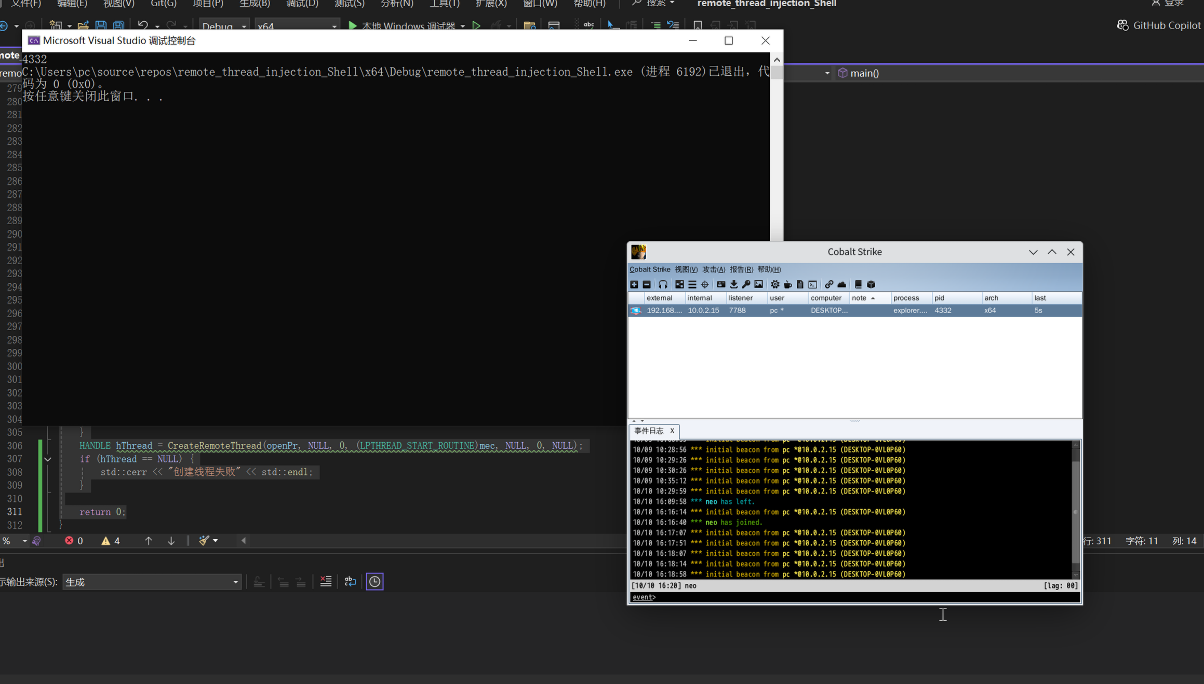1204x684 pixels.
Task: Click the Visual Studio Save All icon
Action: 118,25
